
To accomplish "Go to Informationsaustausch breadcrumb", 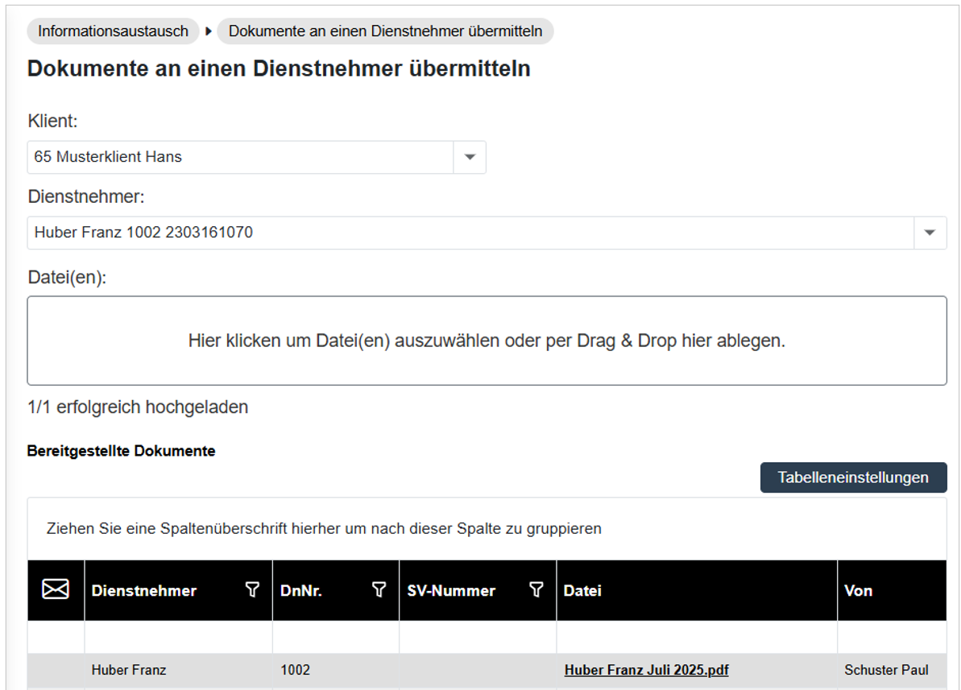I will point(113,31).
